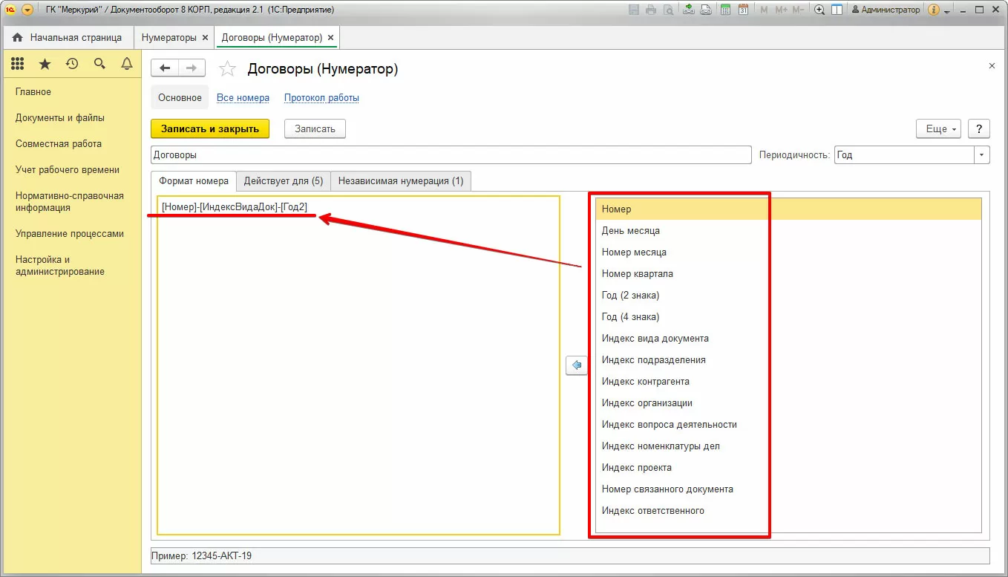Click the search magnifier in sidebar toolbar
Viewport: 1008px width, 577px height.
[99, 64]
